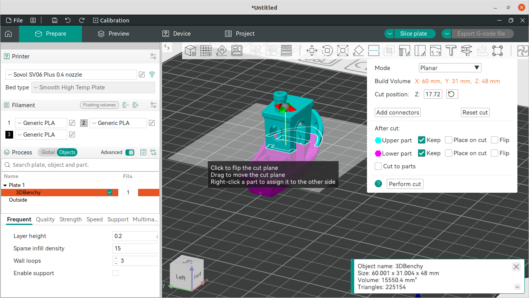Collapse the Plate 1 tree node

5,185
